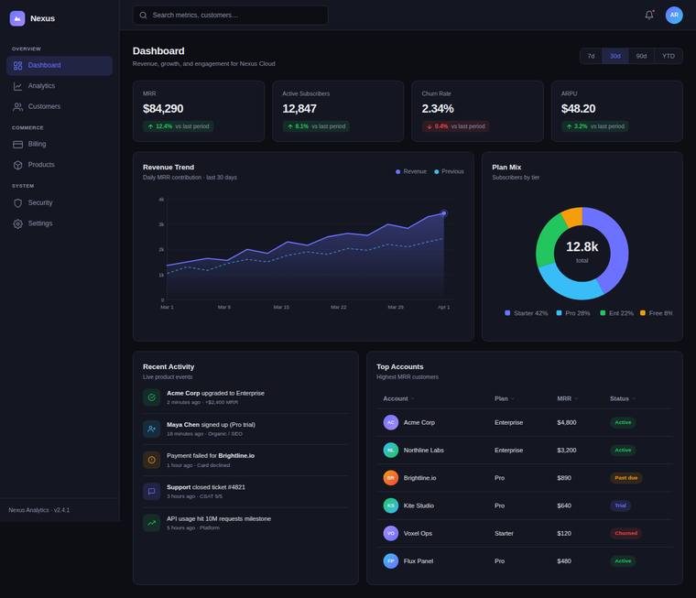Image resolution: width=696 pixels, height=598 pixels.
Task: Click the Churn Rate down-arrow badge
Action: [x=455, y=126]
